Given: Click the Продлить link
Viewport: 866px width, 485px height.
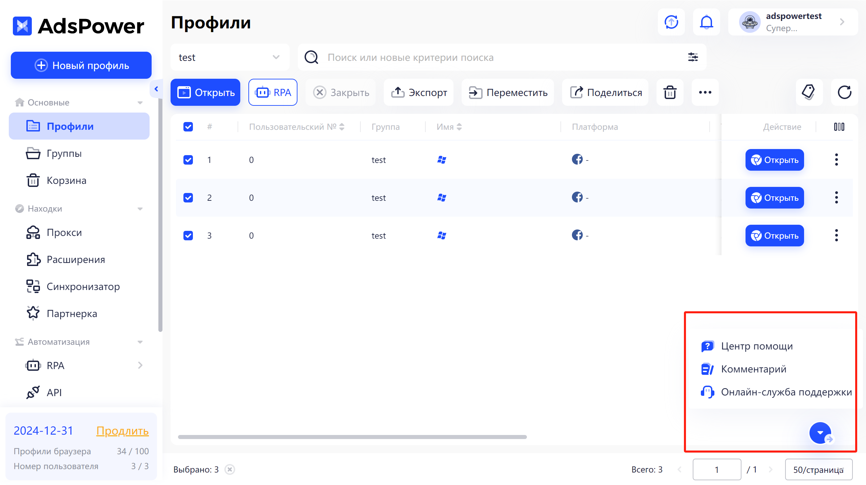Looking at the screenshot, I should 123,431.
